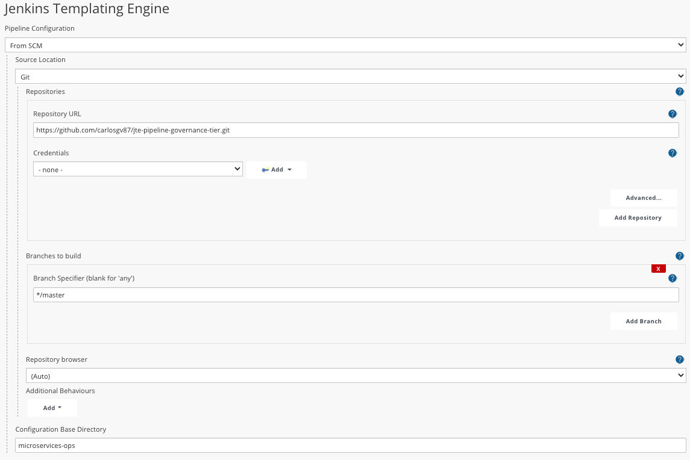Click the Add Branch button
The width and height of the screenshot is (690, 460).
tap(644, 321)
